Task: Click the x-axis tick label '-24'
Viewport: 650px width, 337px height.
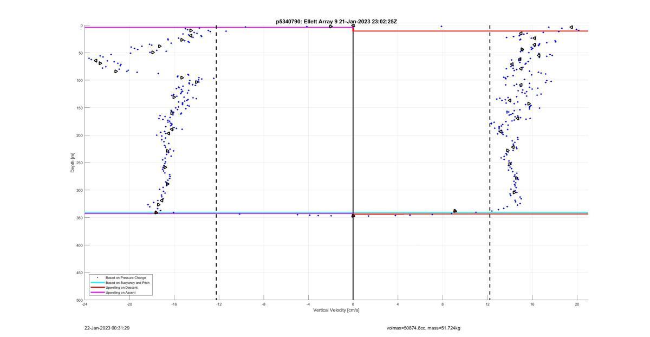Action: (x=84, y=304)
